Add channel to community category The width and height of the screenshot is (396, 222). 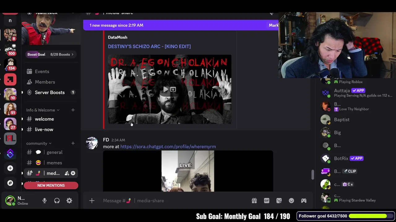click(x=73, y=143)
